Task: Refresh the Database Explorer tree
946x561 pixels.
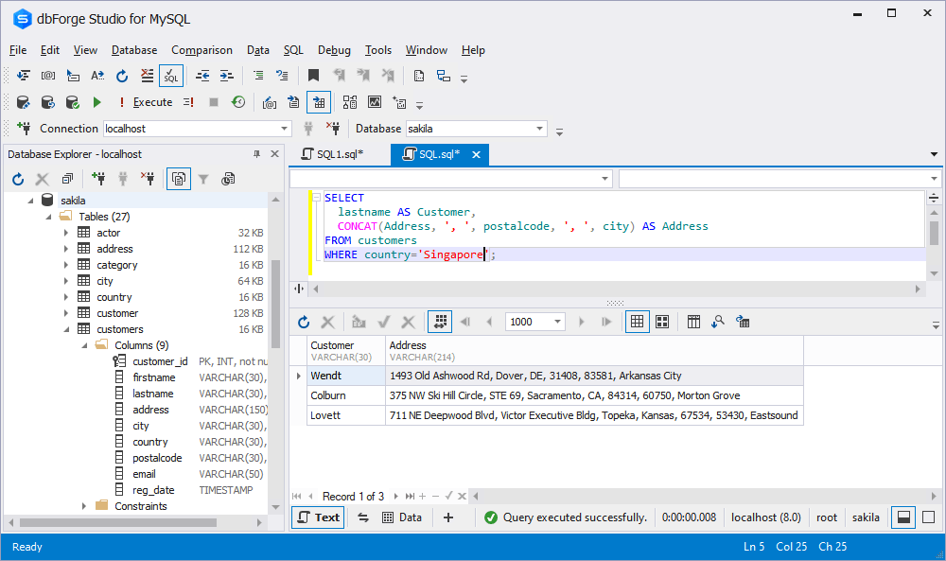Action: coord(18,179)
